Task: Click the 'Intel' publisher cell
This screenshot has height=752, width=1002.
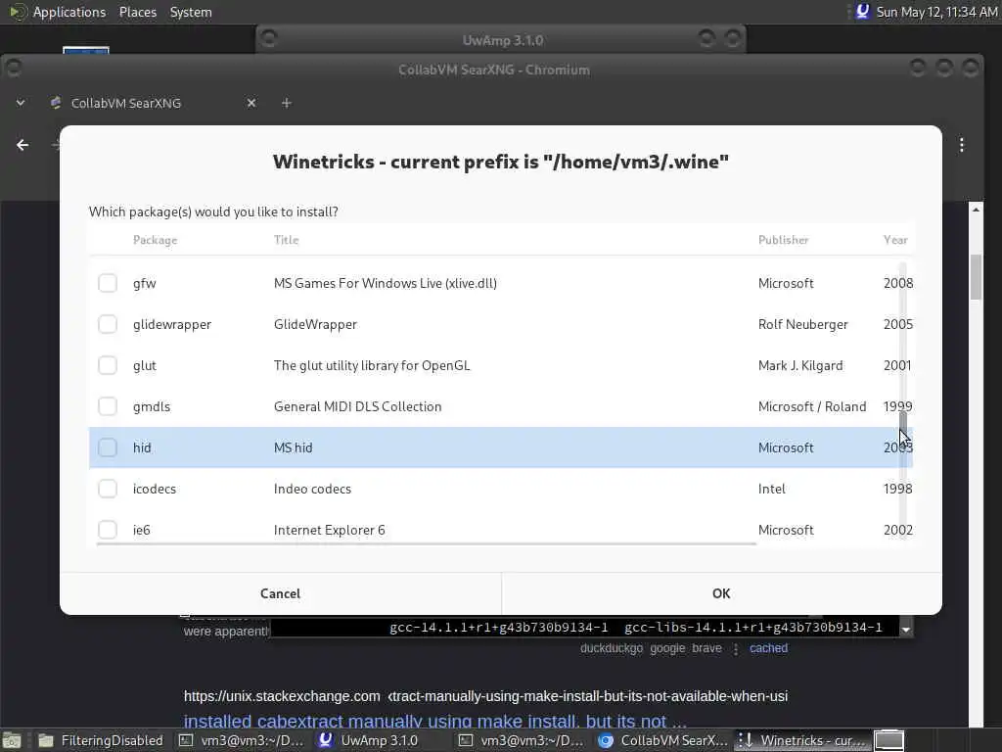Action: tap(771, 489)
